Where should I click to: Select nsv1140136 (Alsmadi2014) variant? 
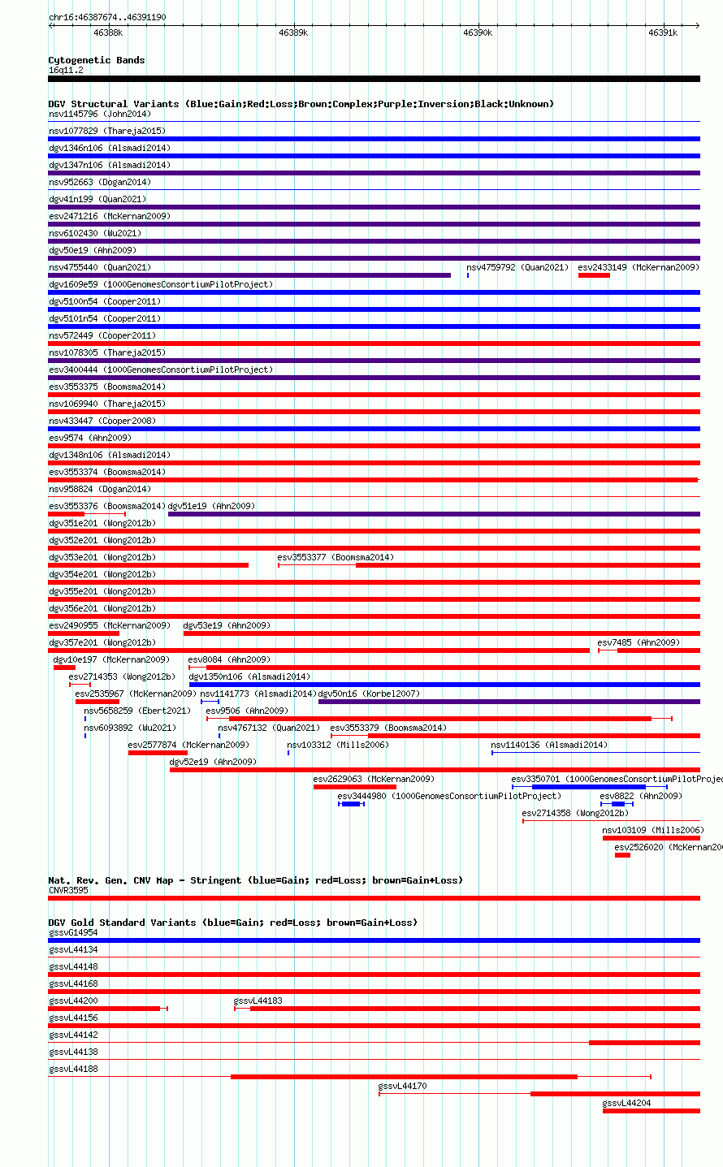595,753
